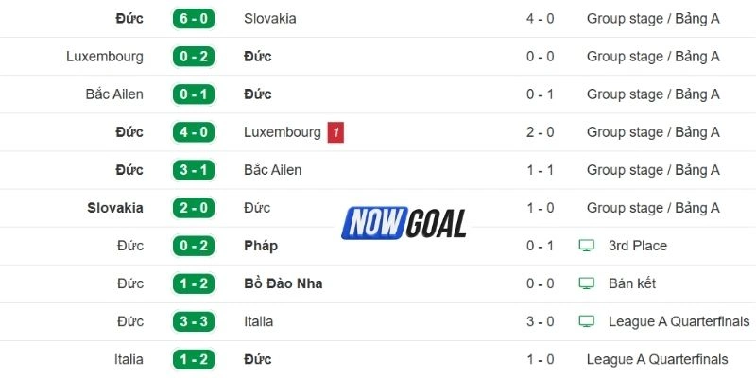The image size is (756, 378).
Task: Click home team Slovakia in the 2 - 0 row
Action: click(x=115, y=208)
